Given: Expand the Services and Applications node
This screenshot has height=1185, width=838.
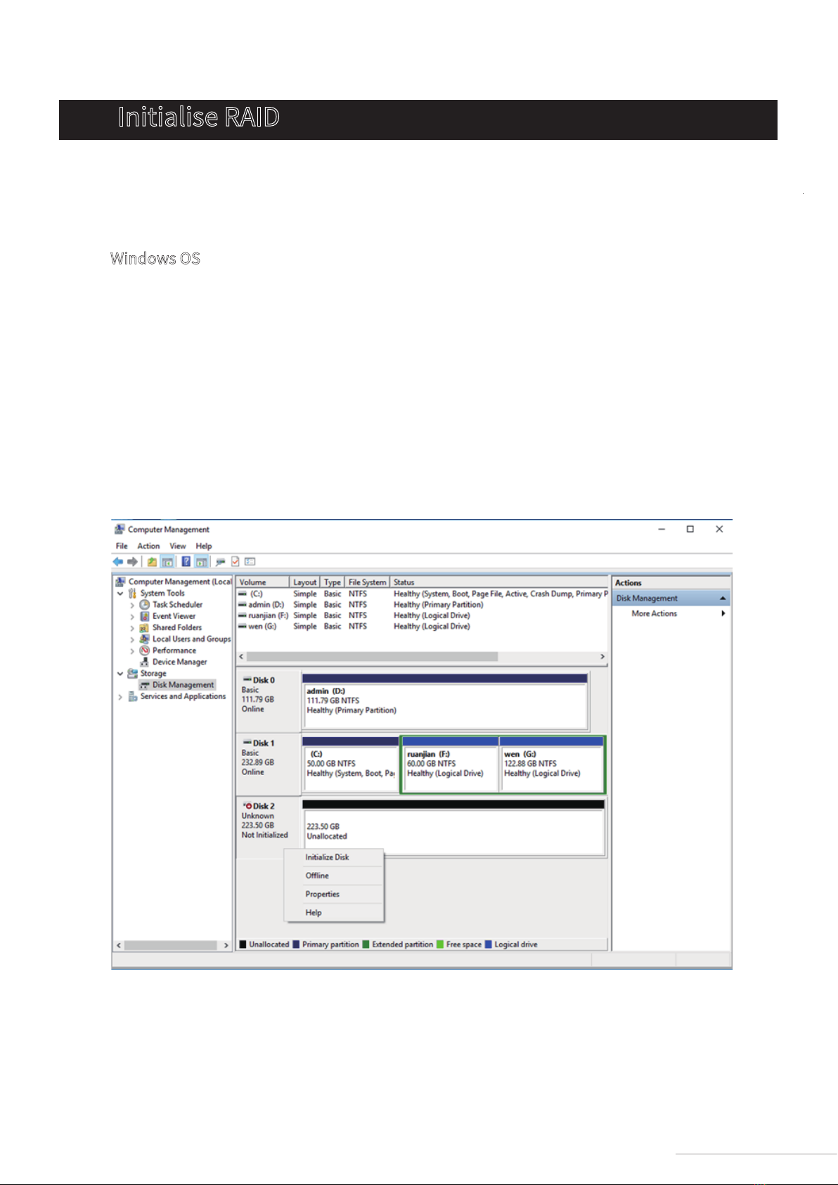Looking at the screenshot, I should click(120, 697).
